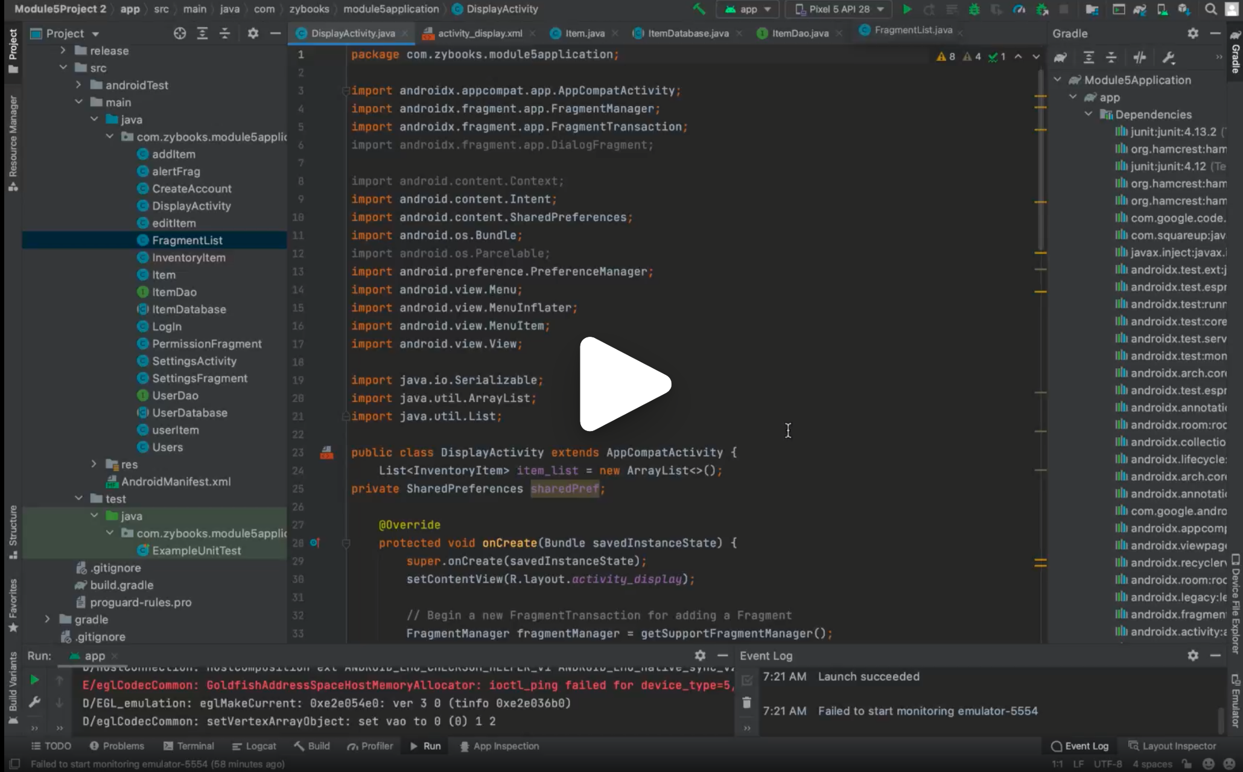Viewport: 1243px width, 772px height.
Task: Open the Event Log settings gear
Action: (1193, 656)
